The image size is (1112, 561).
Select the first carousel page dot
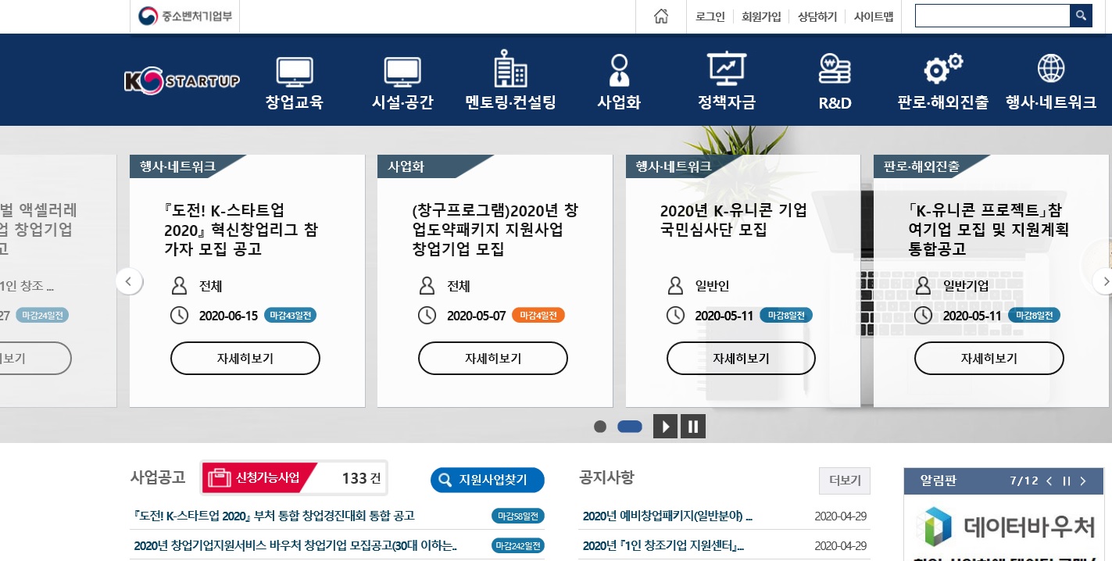pos(600,427)
